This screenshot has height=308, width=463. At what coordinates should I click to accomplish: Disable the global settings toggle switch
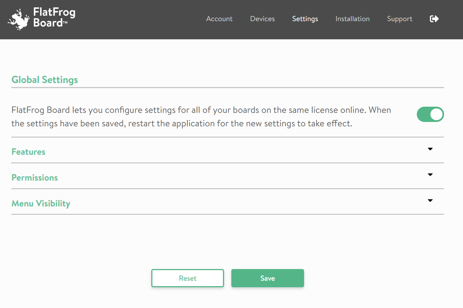(x=430, y=114)
